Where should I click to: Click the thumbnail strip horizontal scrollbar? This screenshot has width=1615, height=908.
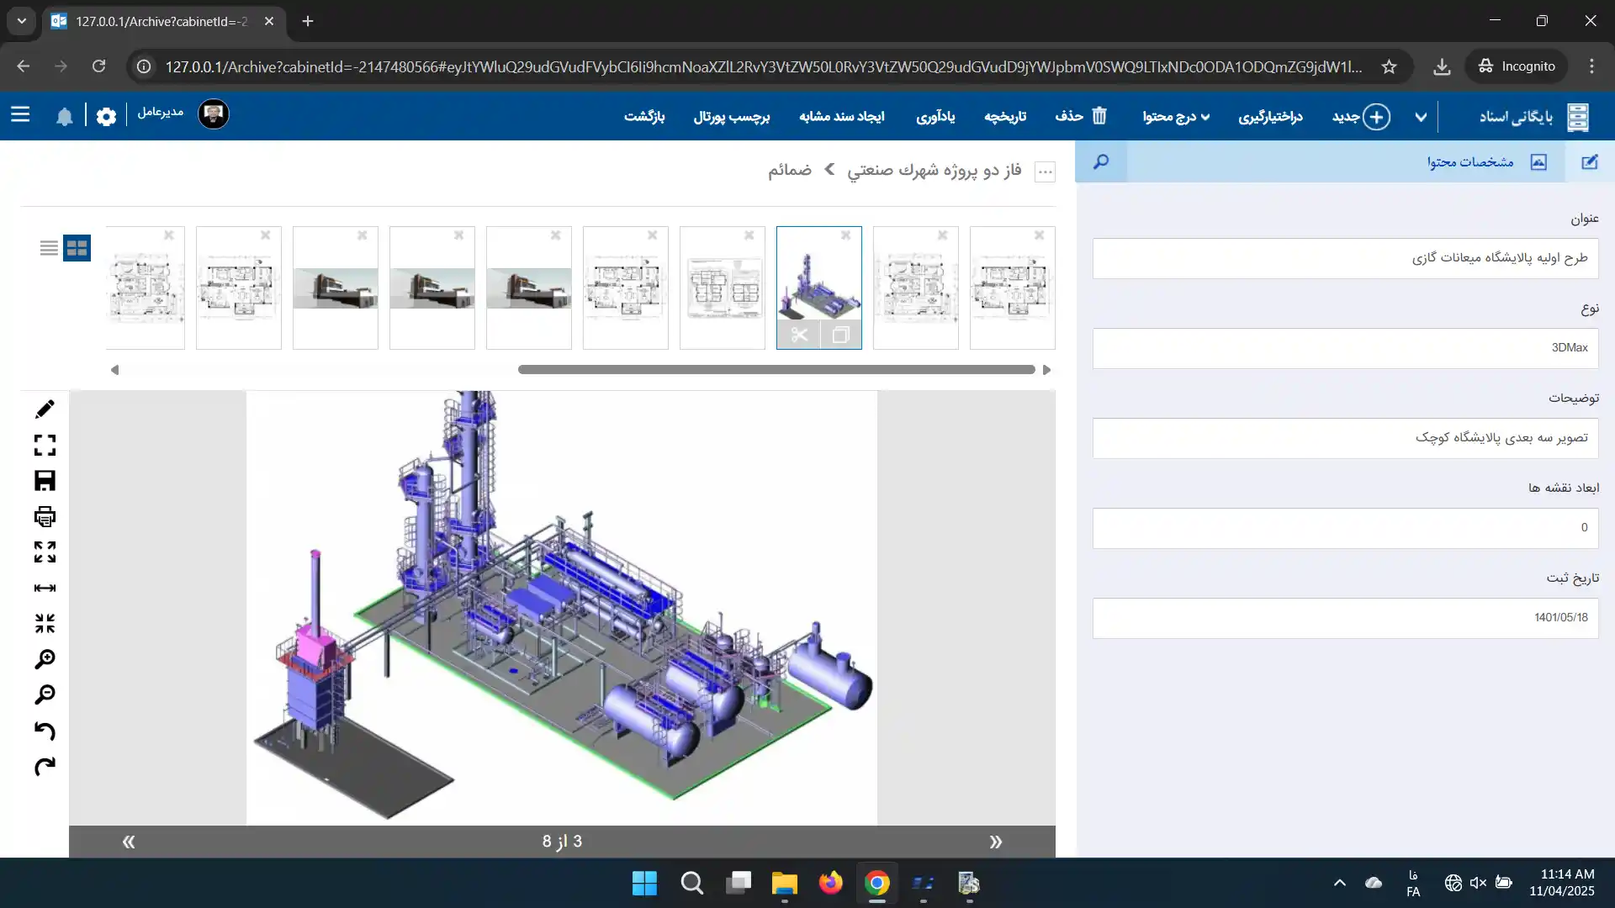[776, 370]
